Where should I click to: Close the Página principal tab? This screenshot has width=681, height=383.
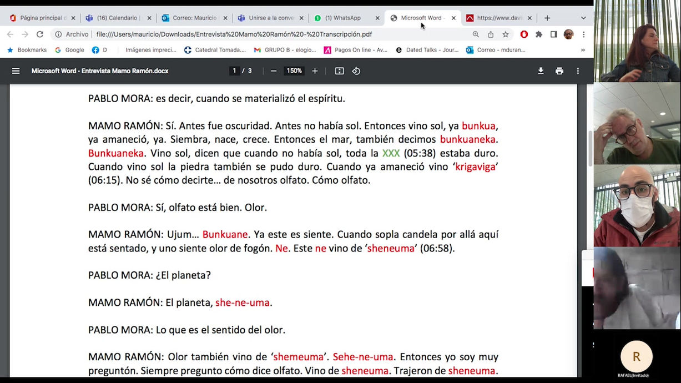click(73, 18)
